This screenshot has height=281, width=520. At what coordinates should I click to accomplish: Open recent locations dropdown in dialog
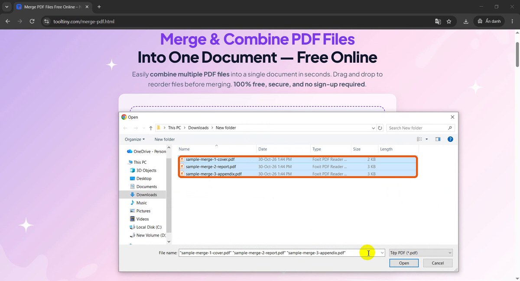coord(143,128)
